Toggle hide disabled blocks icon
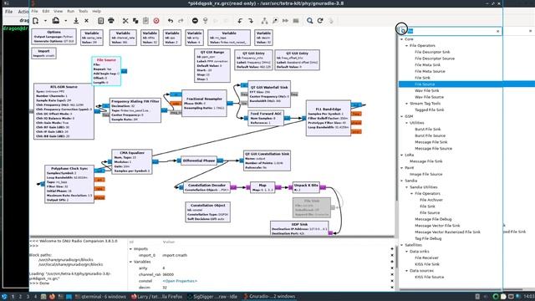Image resolution: width=535 pixels, height=301 pixels. pos(296,21)
